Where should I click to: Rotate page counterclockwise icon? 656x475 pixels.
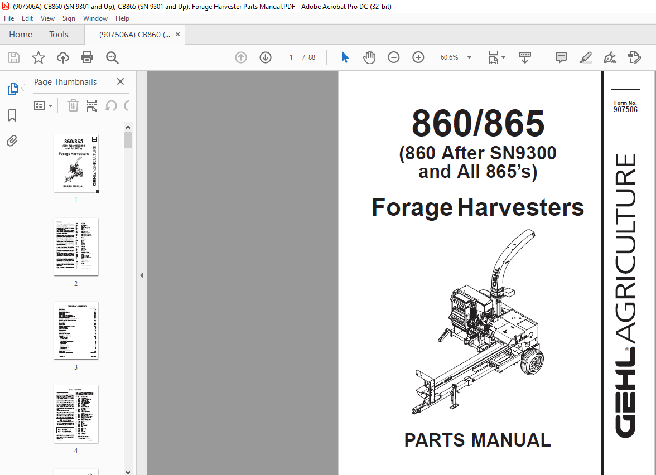tap(111, 106)
